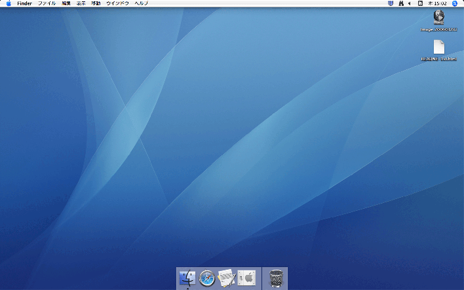
Task: Launch Safari from the Dock
Action: pos(207,278)
